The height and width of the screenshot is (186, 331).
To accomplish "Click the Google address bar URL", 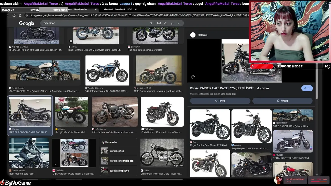I will [139, 15].
